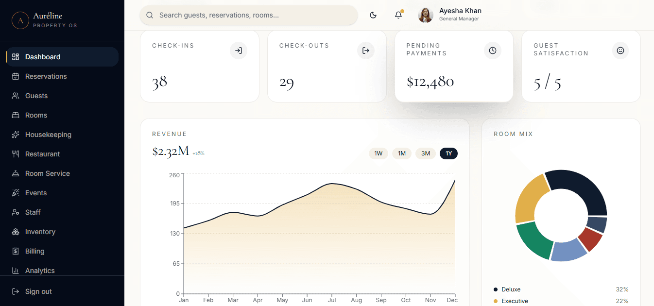
Task: Focus the guest search field
Action: click(249, 15)
